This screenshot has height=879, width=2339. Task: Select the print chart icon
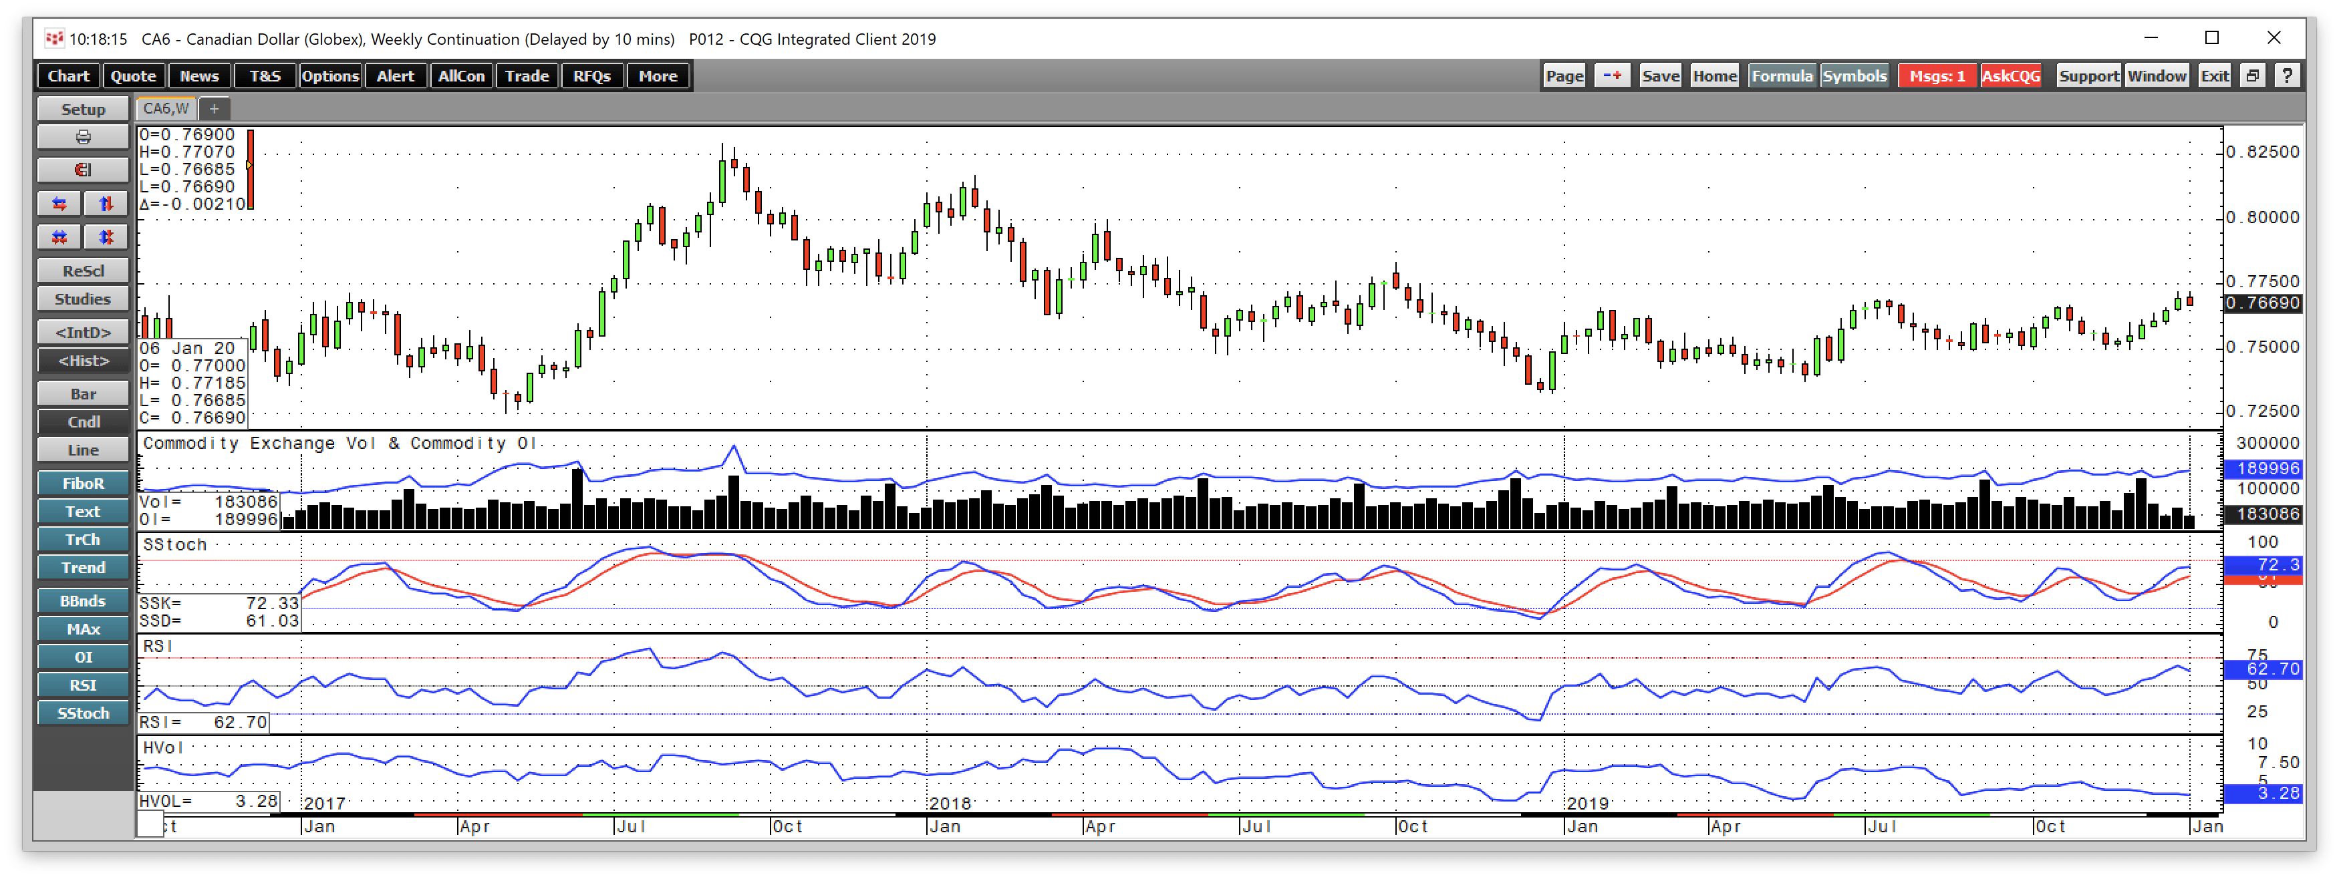[83, 137]
